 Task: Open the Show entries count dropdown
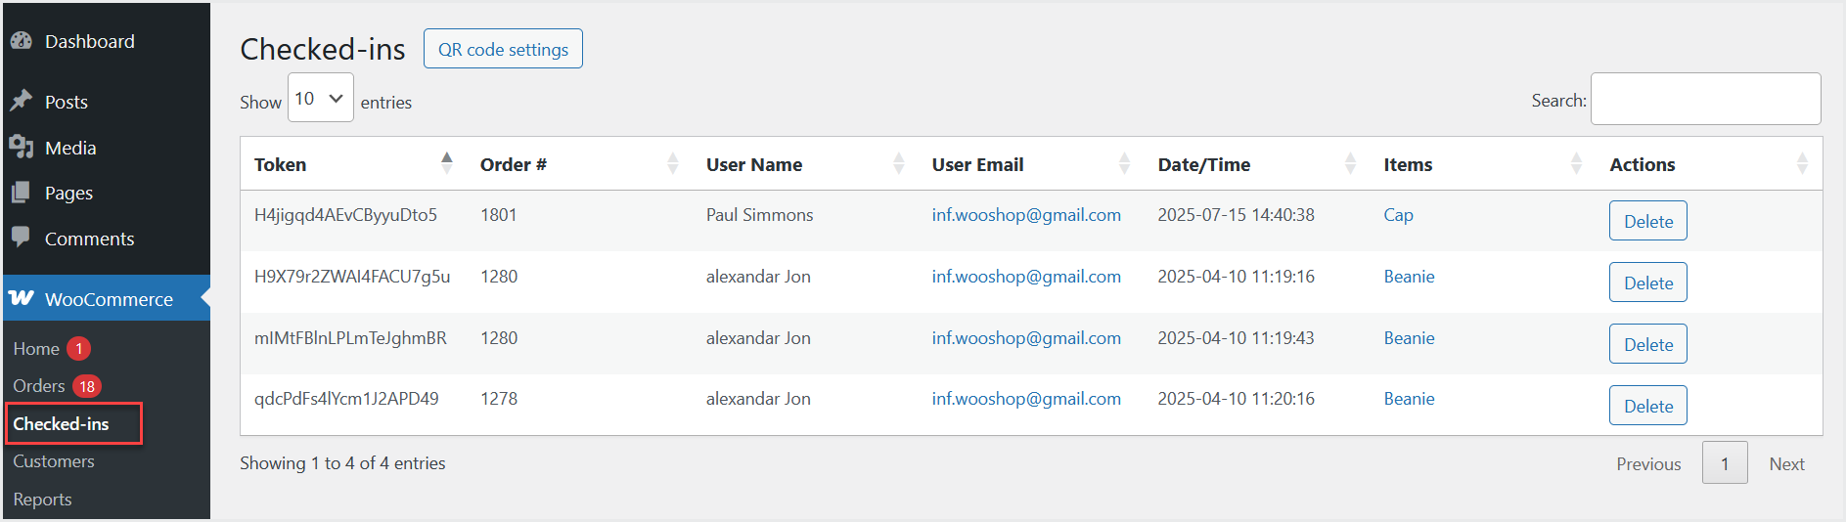pyautogui.click(x=321, y=98)
